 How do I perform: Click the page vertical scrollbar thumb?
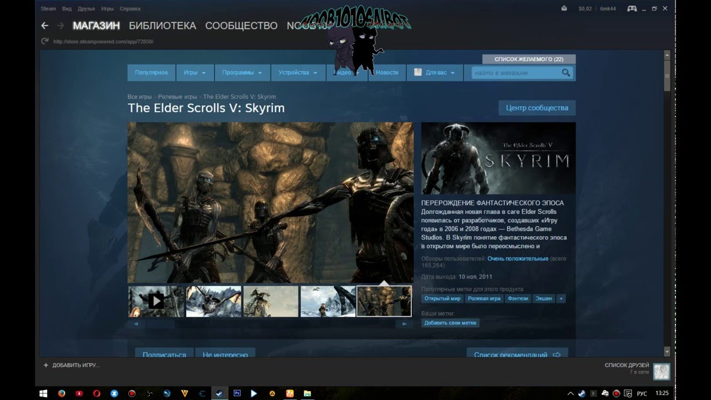point(667,76)
